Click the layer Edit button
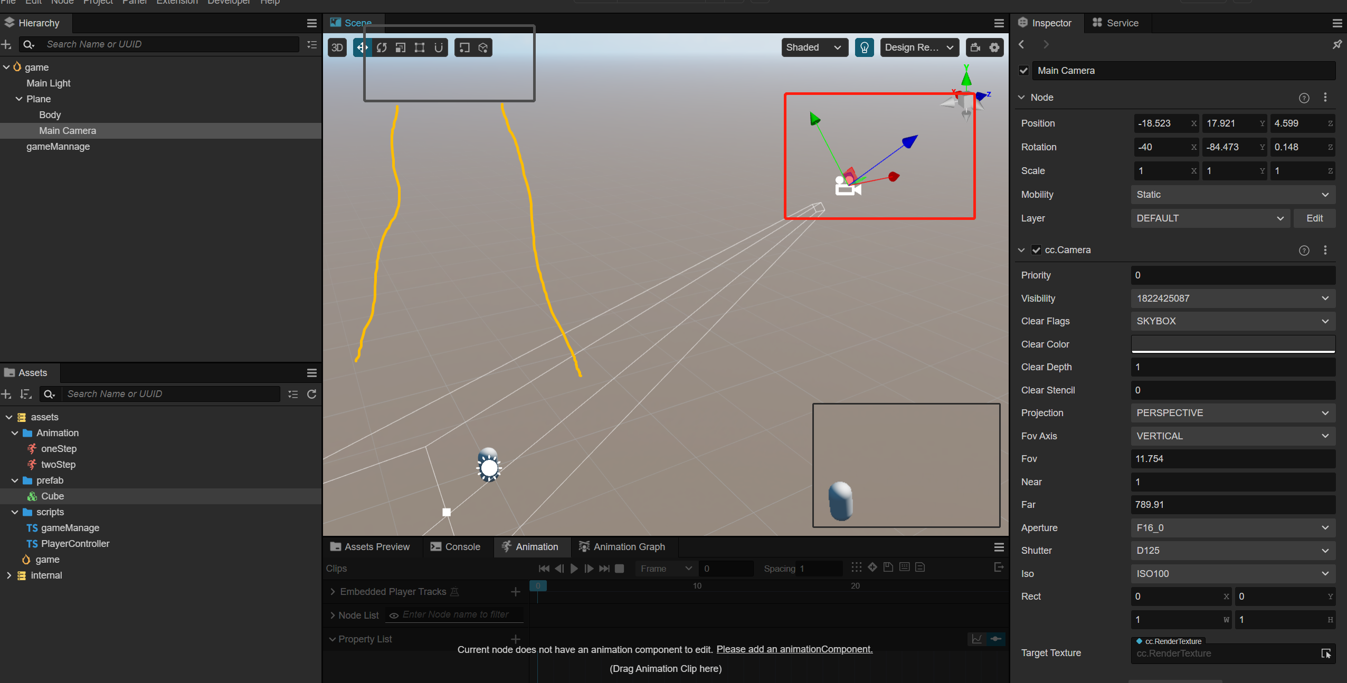The width and height of the screenshot is (1347, 683). pyautogui.click(x=1314, y=218)
